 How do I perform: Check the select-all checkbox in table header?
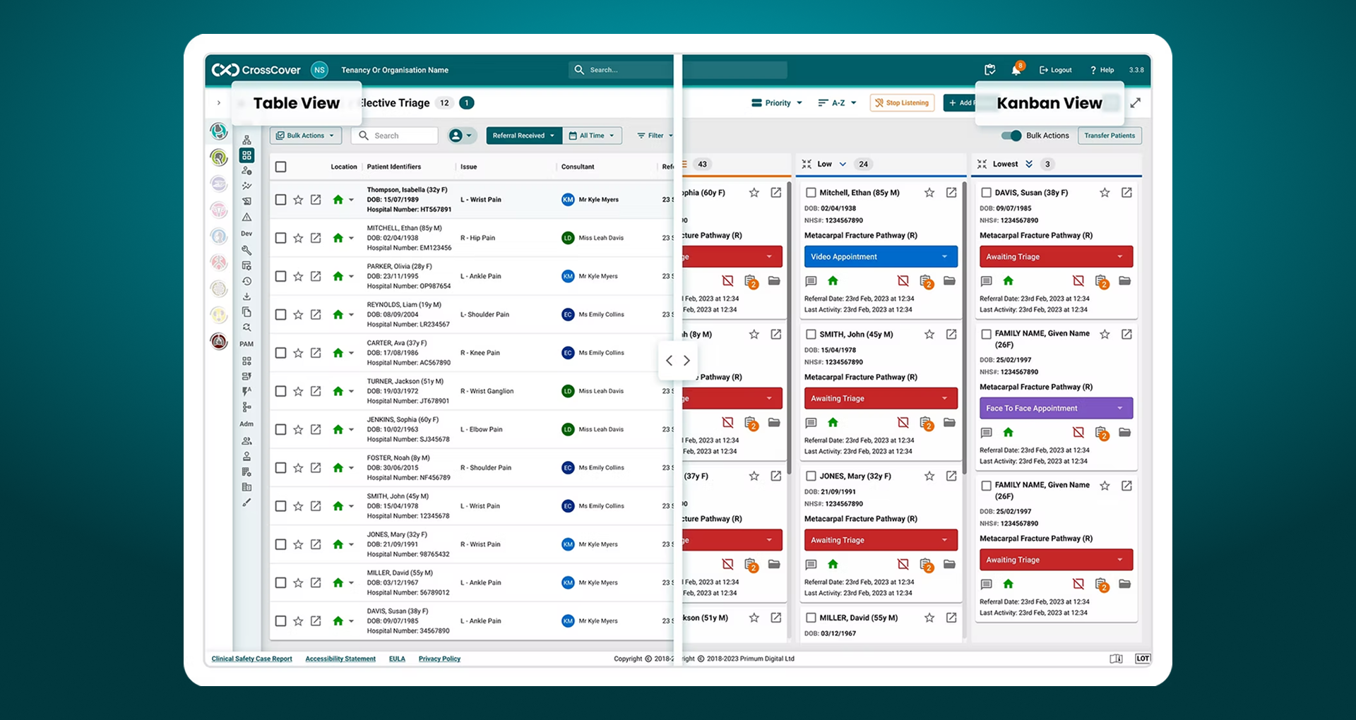[x=281, y=167]
